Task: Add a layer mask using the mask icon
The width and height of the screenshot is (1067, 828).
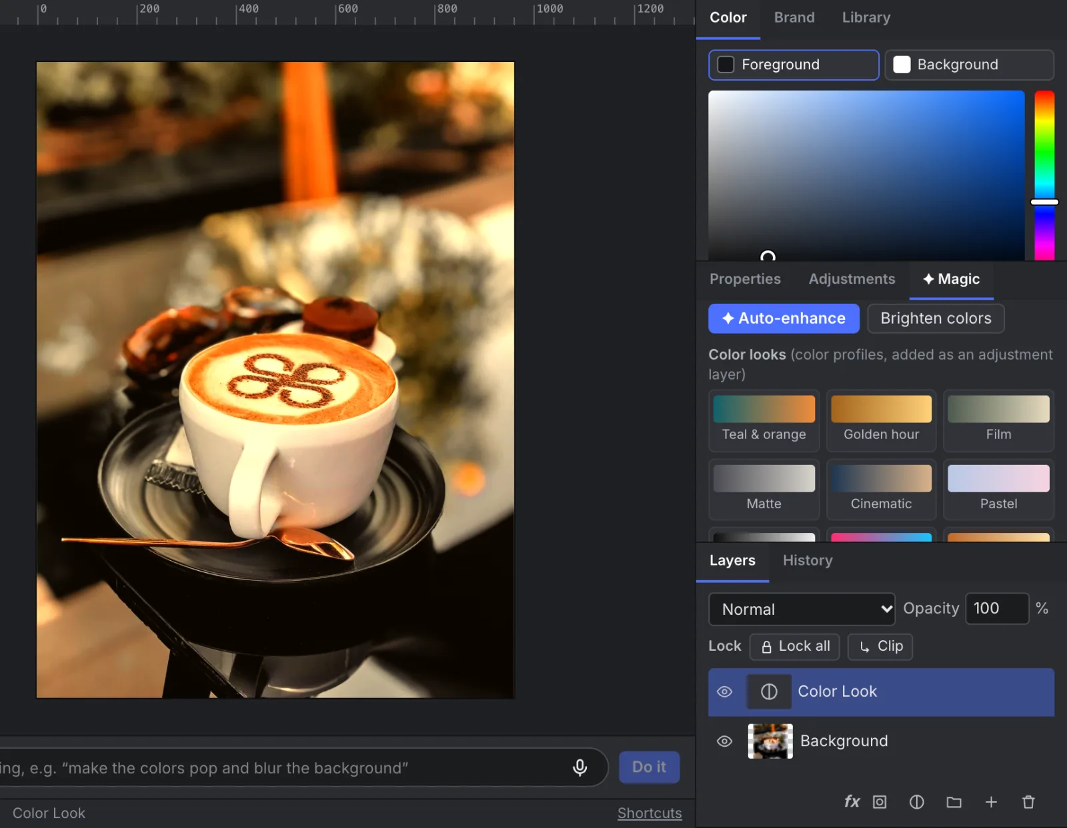Action: coord(880,802)
